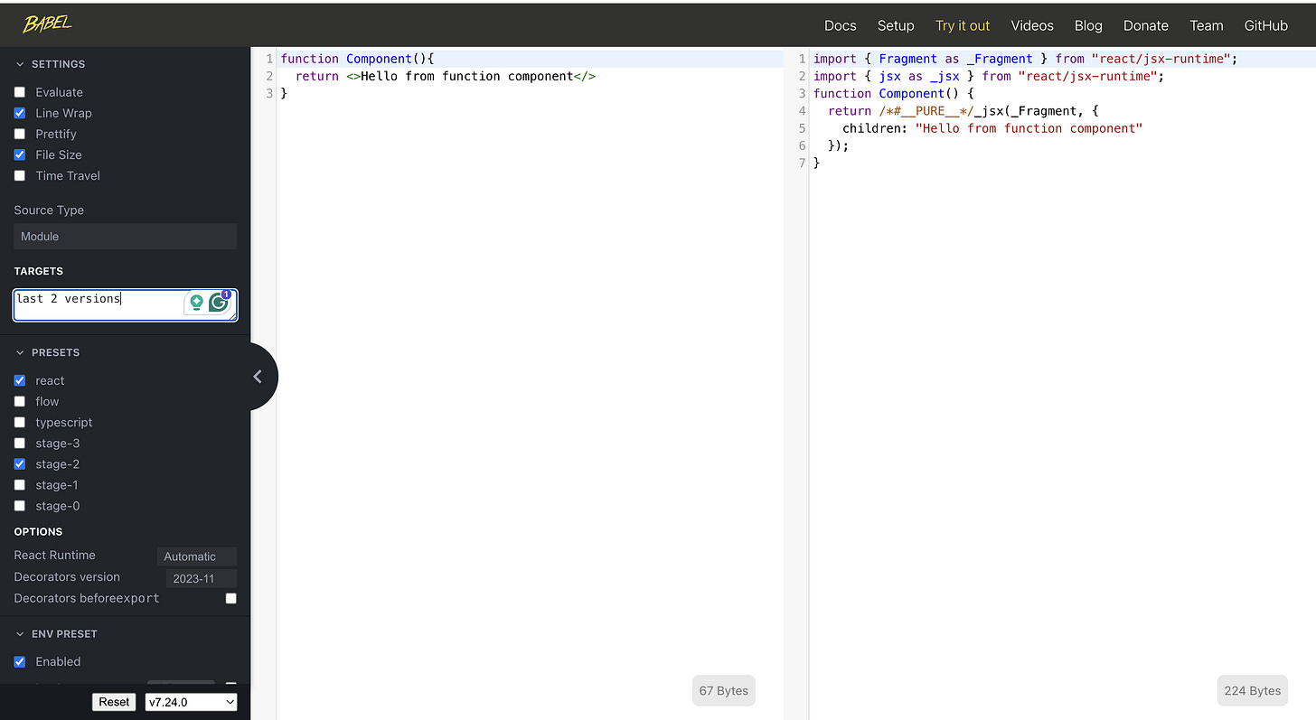Viewport: 1316px width, 720px height.
Task: Check the stage-1 preset
Action: (20, 485)
